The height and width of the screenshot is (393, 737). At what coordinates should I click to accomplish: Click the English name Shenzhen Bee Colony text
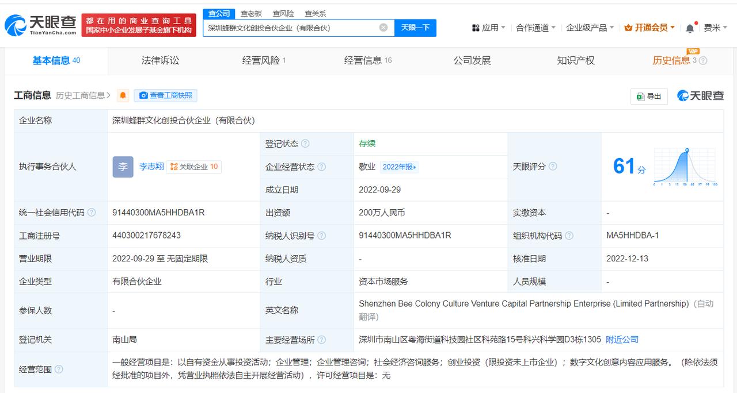pyautogui.click(x=523, y=303)
